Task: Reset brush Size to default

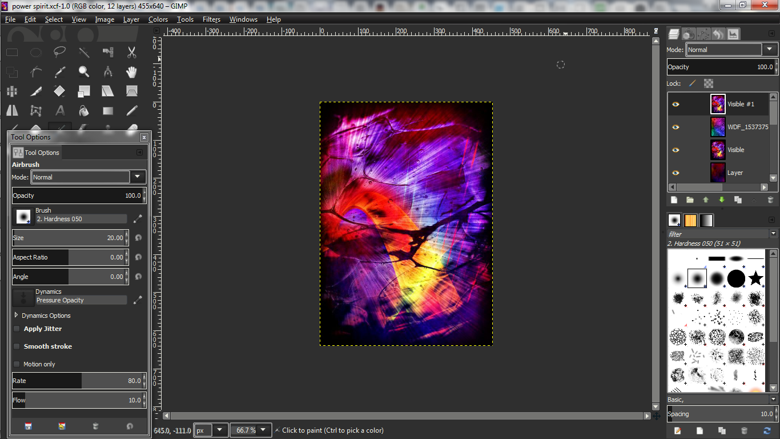Action: click(x=138, y=238)
